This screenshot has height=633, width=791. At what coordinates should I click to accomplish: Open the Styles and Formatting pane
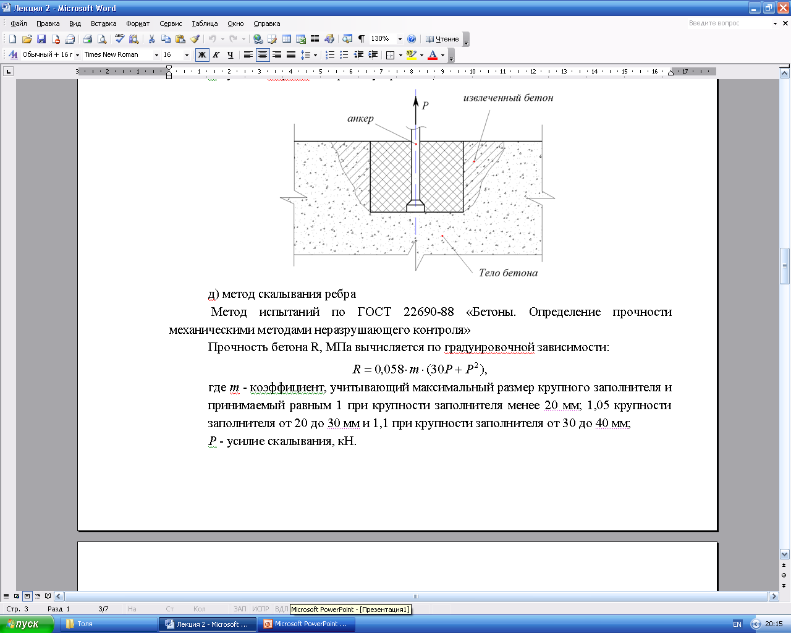click(12, 55)
